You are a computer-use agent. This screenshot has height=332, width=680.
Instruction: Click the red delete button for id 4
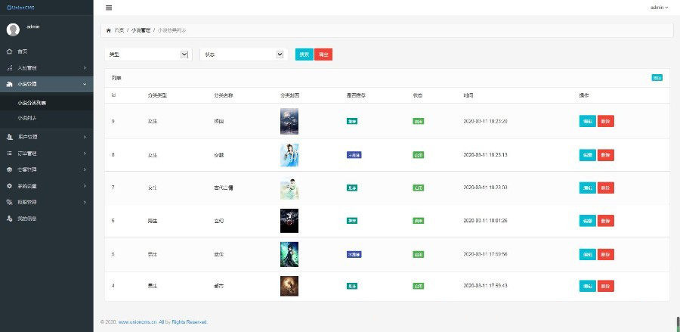[605, 286]
